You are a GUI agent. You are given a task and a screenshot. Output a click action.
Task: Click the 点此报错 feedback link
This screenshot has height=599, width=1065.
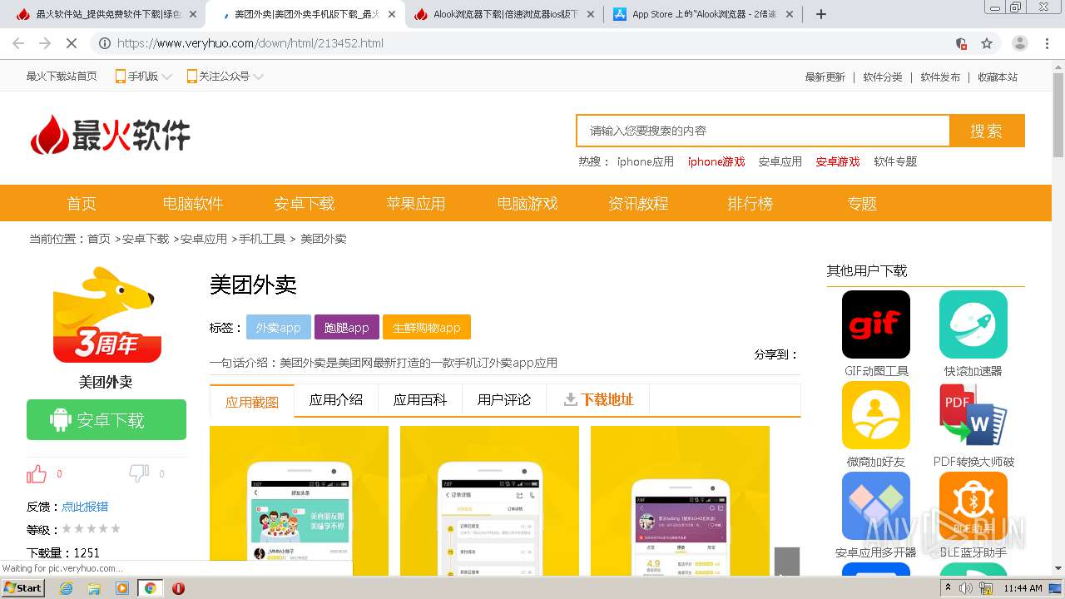point(85,507)
